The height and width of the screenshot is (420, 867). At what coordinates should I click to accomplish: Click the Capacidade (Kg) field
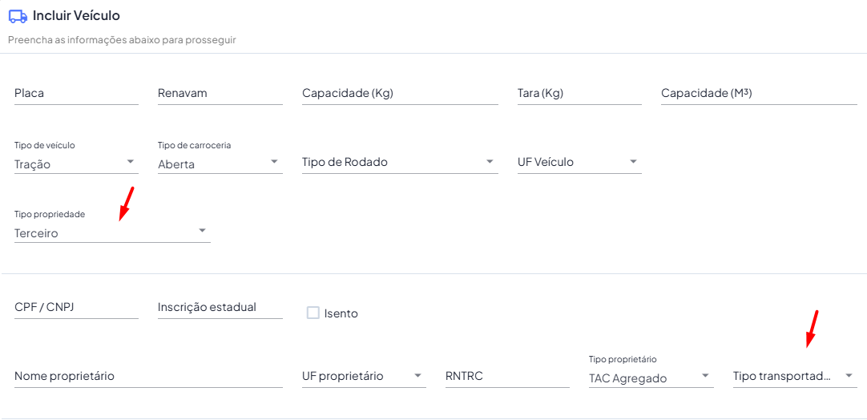[x=399, y=94]
